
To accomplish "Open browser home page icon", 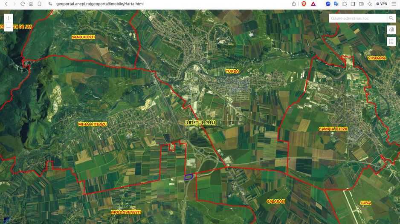I will pyautogui.click(x=31, y=4).
